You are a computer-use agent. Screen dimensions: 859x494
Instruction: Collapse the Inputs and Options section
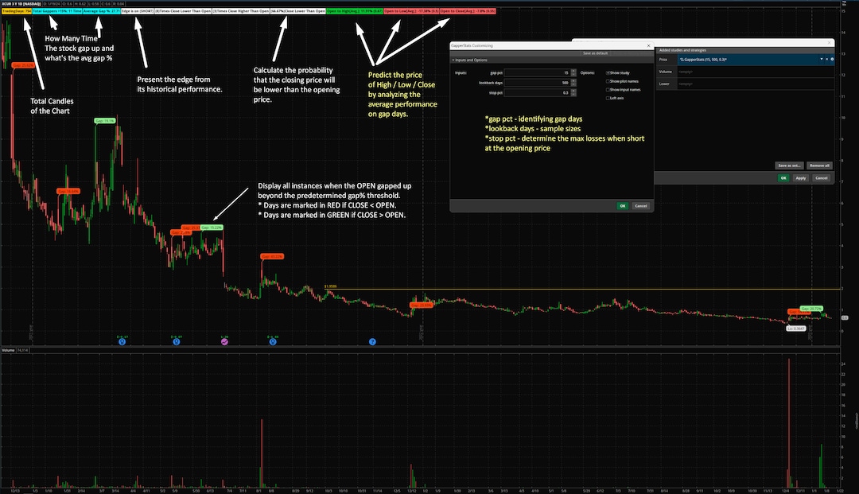(454, 61)
